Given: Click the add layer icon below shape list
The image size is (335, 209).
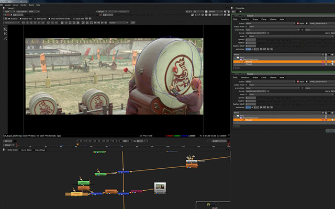Looking at the screenshot, I should (x=234, y=68).
